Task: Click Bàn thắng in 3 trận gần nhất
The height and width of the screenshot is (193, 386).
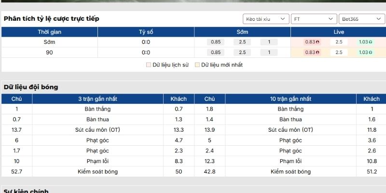Action: (x=98, y=109)
